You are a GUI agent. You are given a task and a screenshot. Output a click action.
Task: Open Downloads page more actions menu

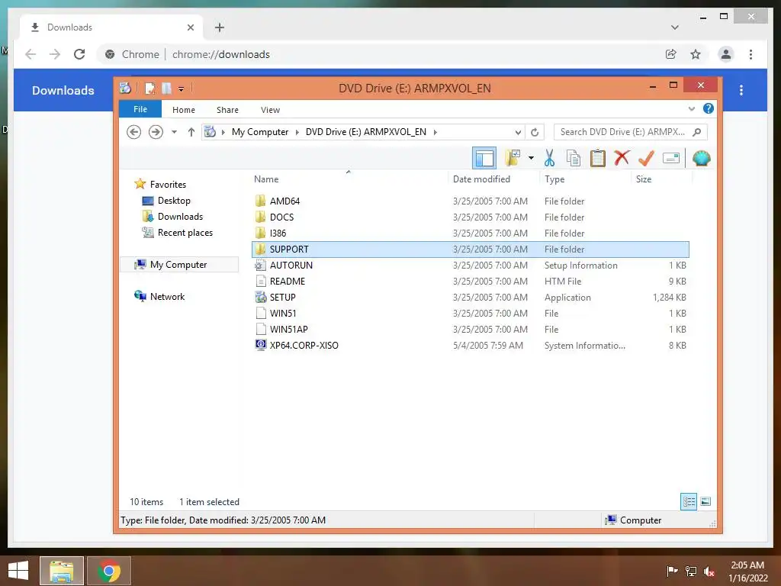tap(741, 90)
